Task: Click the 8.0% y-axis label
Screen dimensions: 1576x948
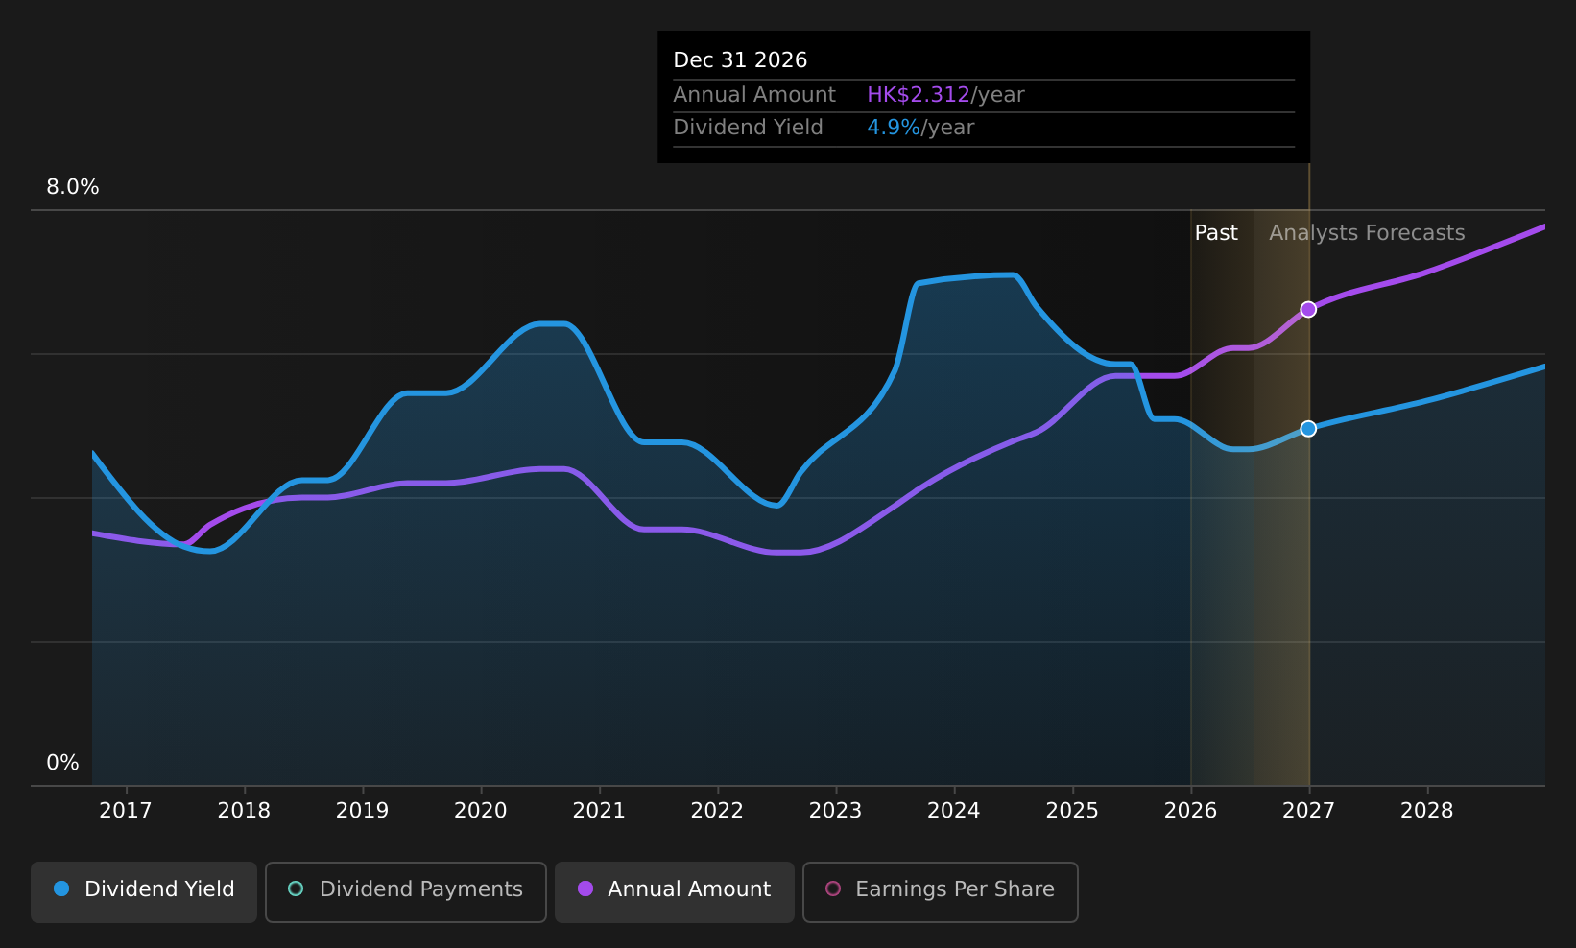Action: point(73,187)
